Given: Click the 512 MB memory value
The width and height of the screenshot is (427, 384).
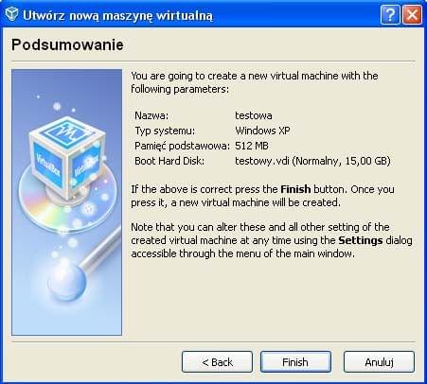Looking at the screenshot, I should point(252,146).
